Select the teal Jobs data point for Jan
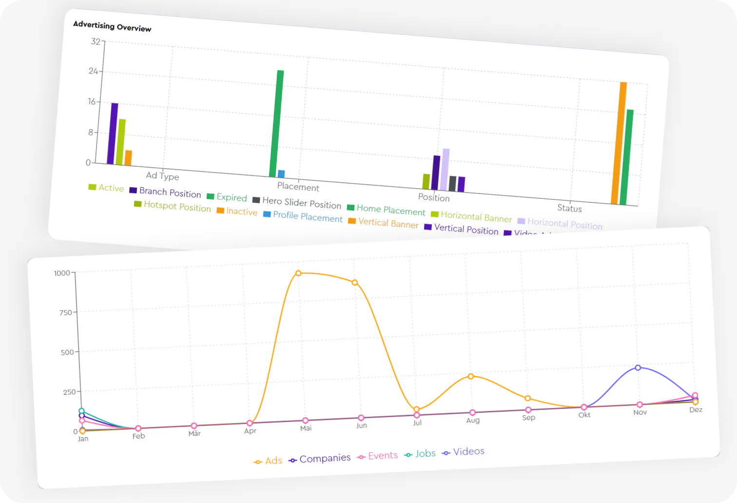 pos(81,411)
